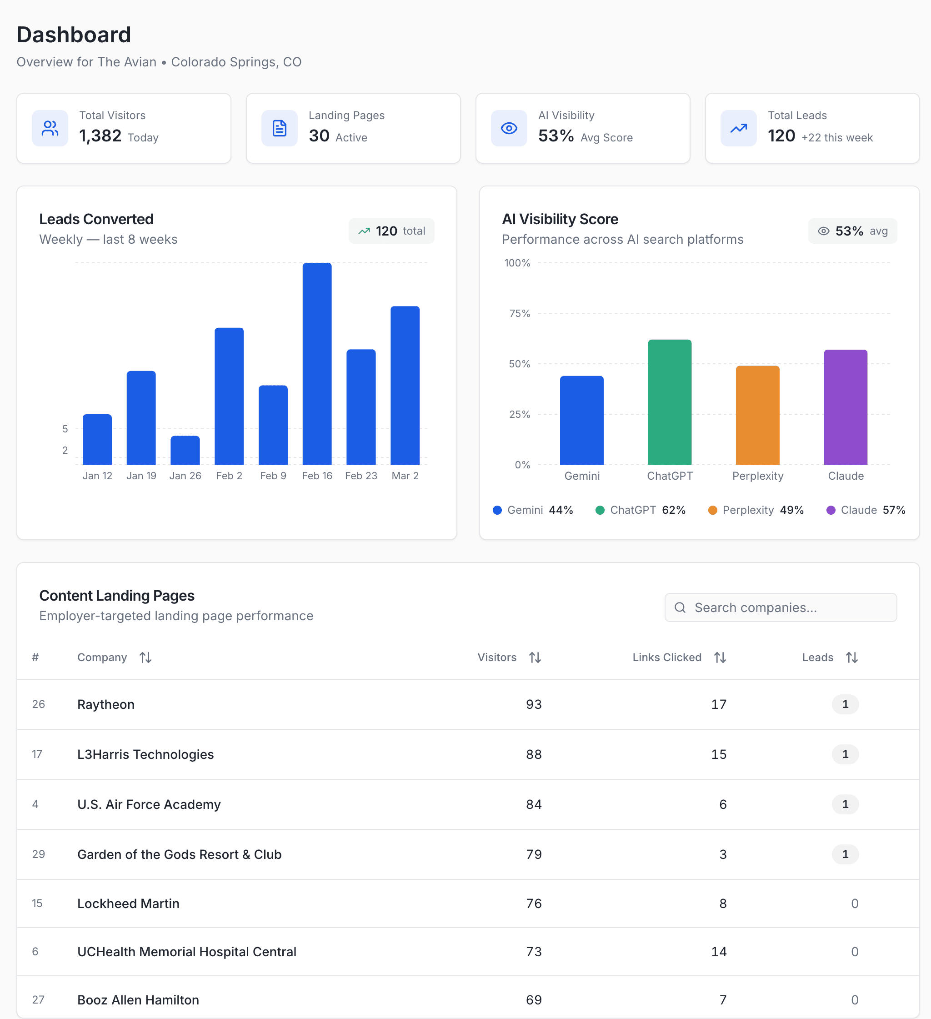
Task: Click the Visitors column header label
Action: pos(497,658)
